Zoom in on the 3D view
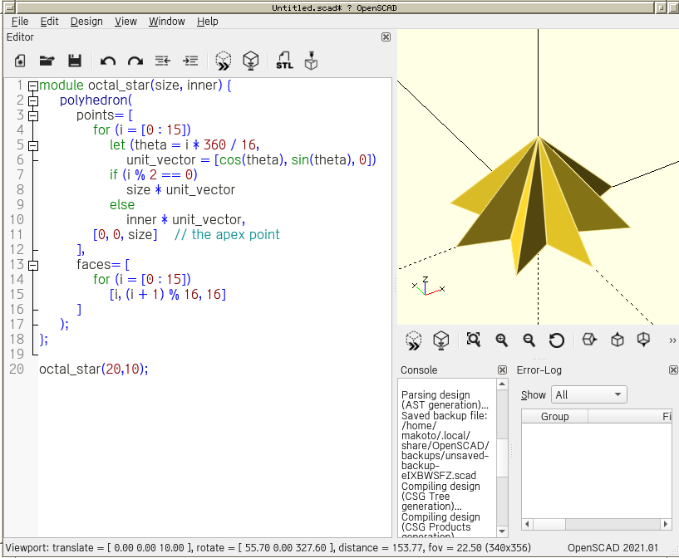This screenshot has height=558, width=679. pyautogui.click(x=501, y=340)
